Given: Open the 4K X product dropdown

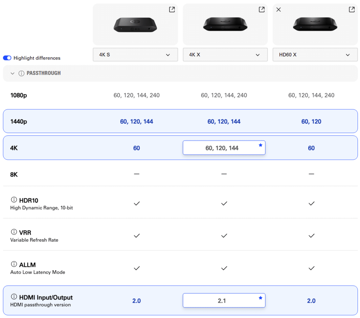Looking at the screenshot, I should (225, 55).
